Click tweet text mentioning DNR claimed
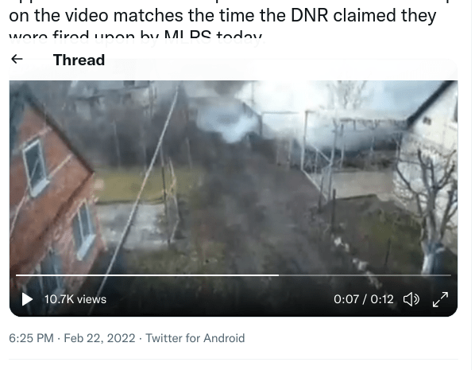 (222, 15)
